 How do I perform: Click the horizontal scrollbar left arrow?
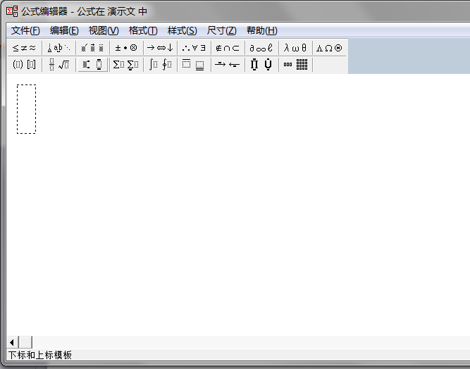pos(12,342)
